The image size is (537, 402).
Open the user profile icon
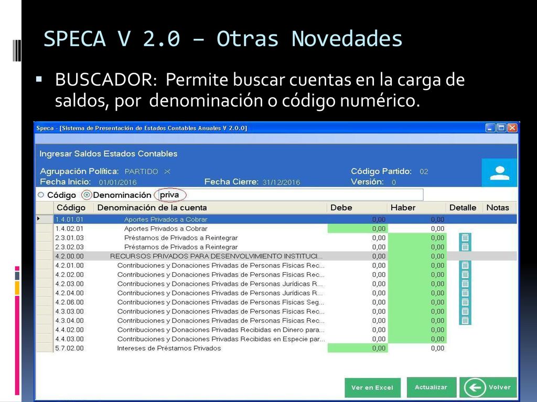pyautogui.click(x=499, y=173)
